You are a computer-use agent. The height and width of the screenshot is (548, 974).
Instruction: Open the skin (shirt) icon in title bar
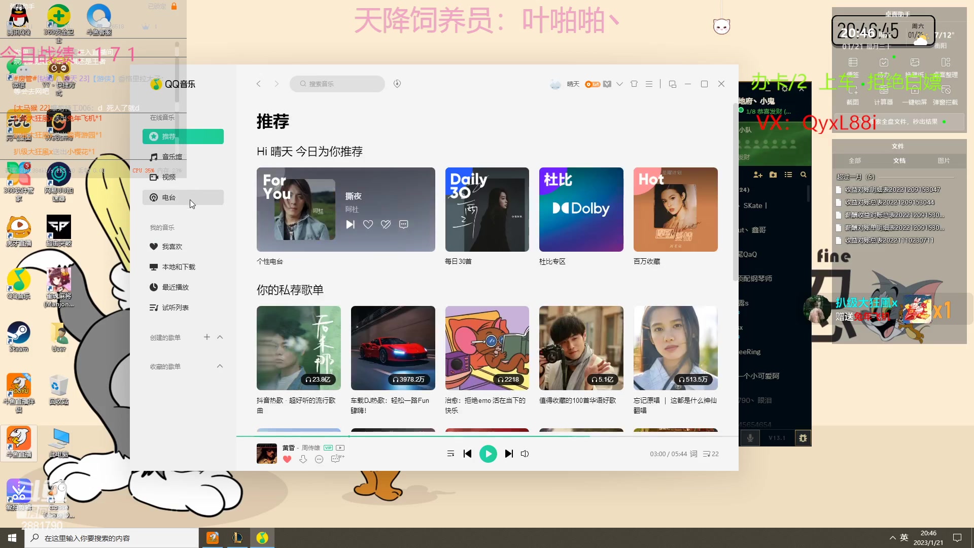(x=634, y=84)
